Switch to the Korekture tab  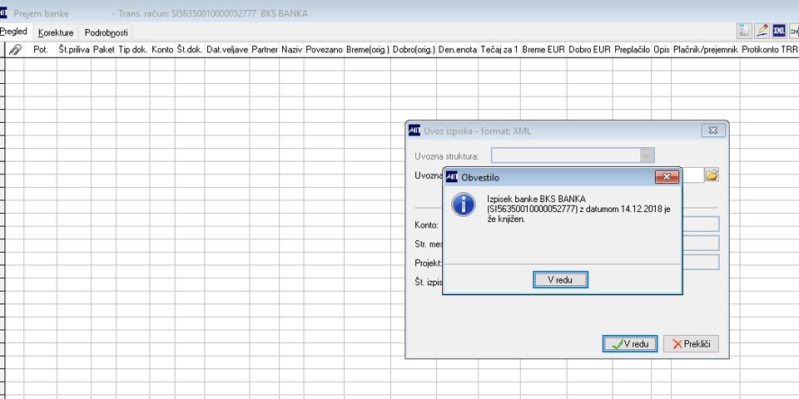click(56, 32)
